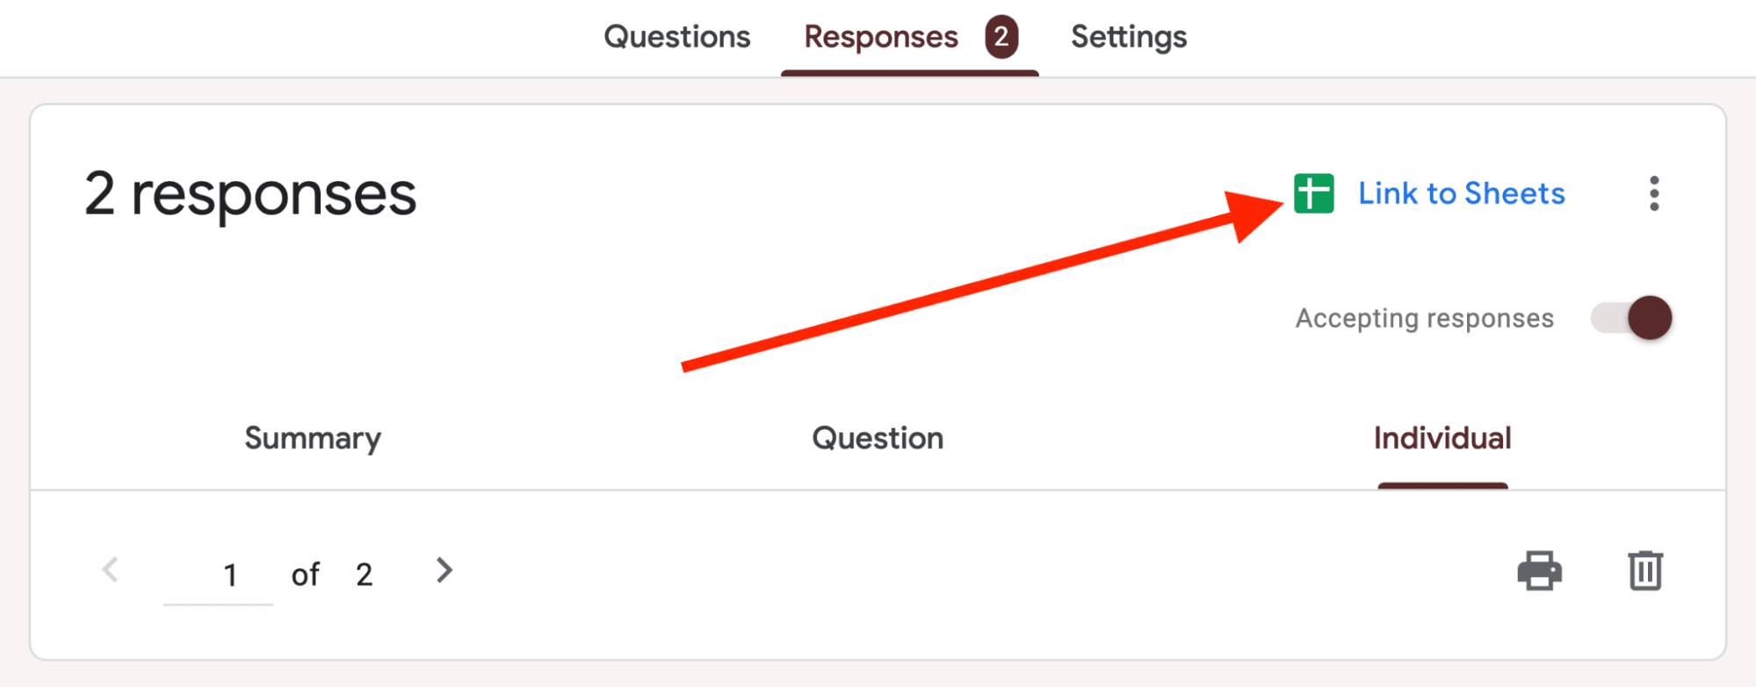Click the print responses icon
1756x687 pixels.
point(1542,571)
